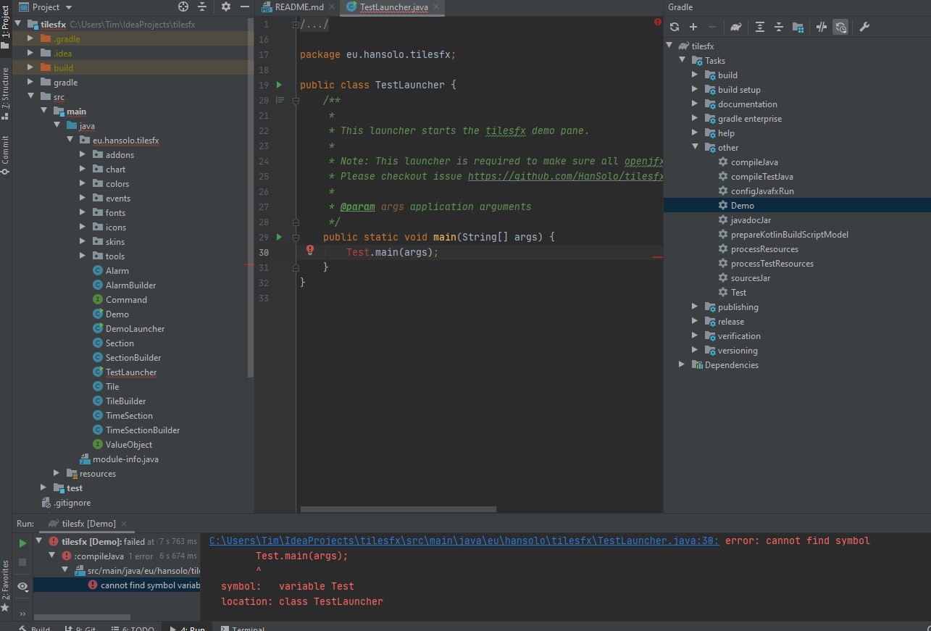The image size is (931, 631).
Task: Select TestLauncher class in Project tree
Action: click(131, 372)
